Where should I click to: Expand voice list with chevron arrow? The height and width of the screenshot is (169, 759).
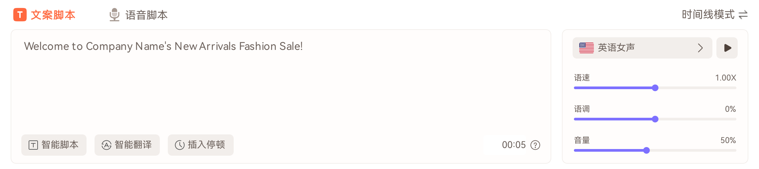pos(700,48)
